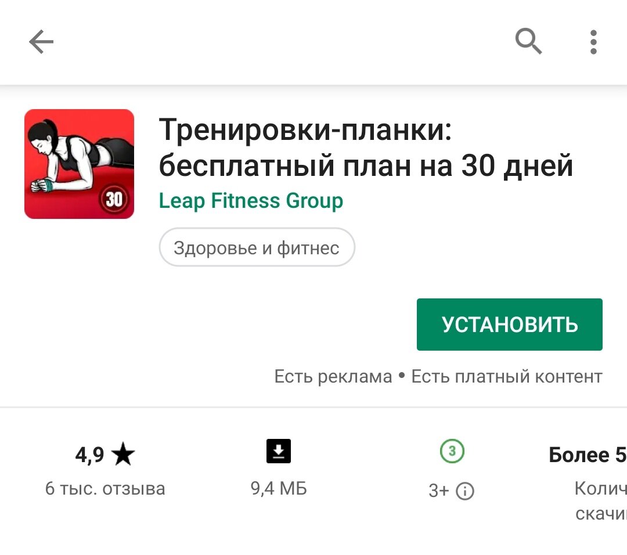Tap the plank workout app icon

tap(79, 164)
